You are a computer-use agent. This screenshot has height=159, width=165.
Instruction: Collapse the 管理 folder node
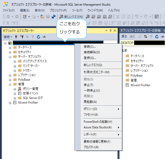pos(10,84)
